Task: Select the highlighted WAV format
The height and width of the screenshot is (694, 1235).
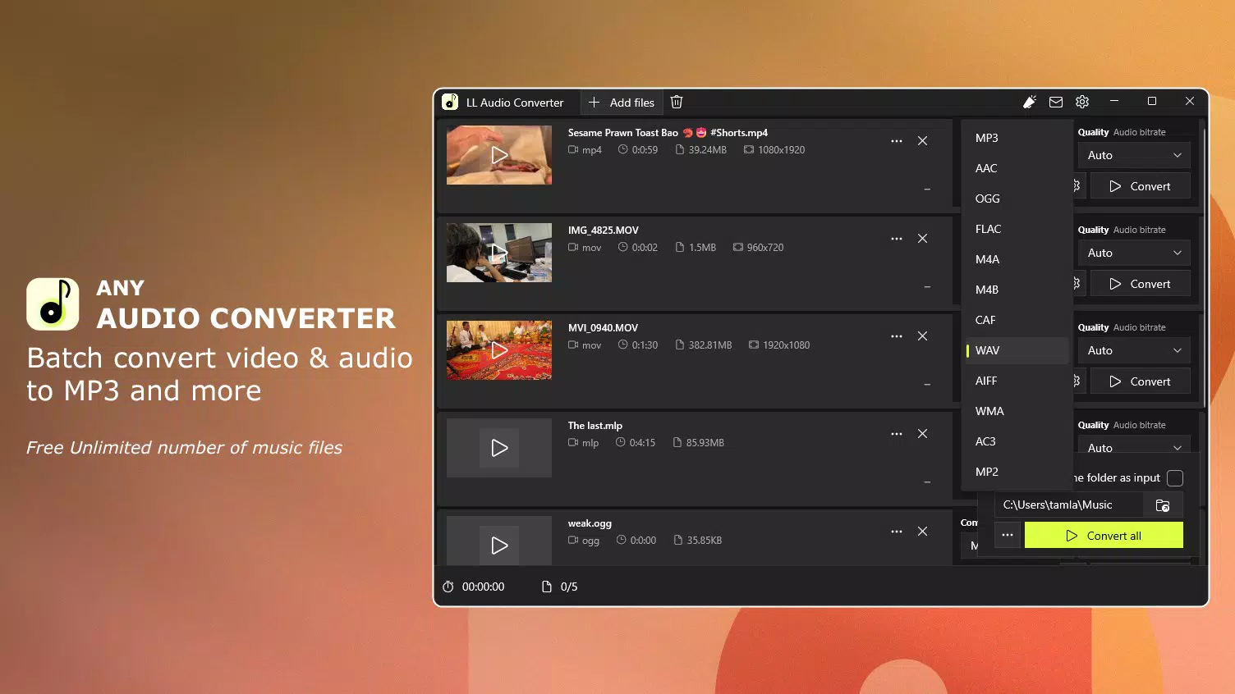Action: pyautogui.click(x=1017, y=350)
